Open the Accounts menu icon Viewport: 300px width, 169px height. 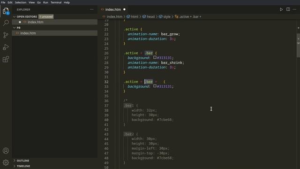tap(6, 151)
